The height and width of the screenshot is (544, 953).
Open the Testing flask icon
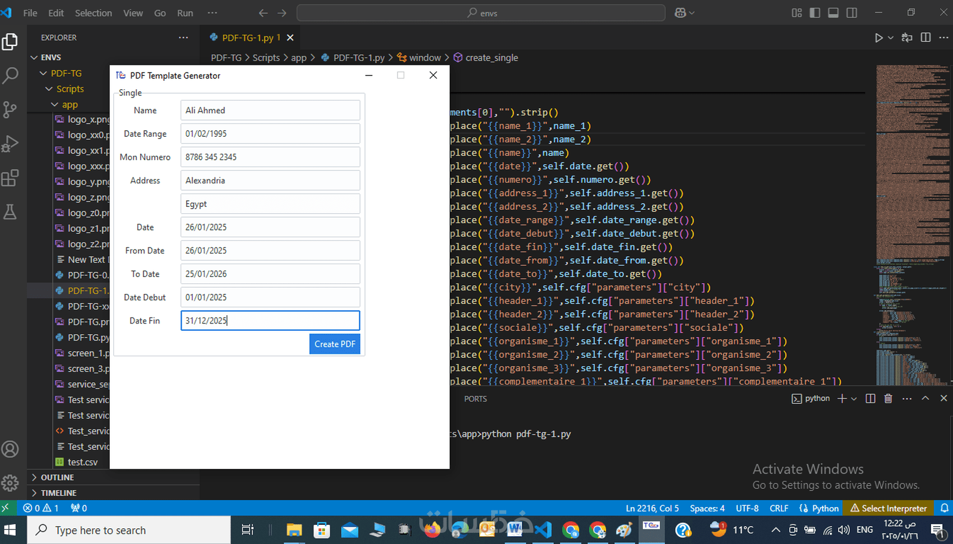click(x=10, y=212)
